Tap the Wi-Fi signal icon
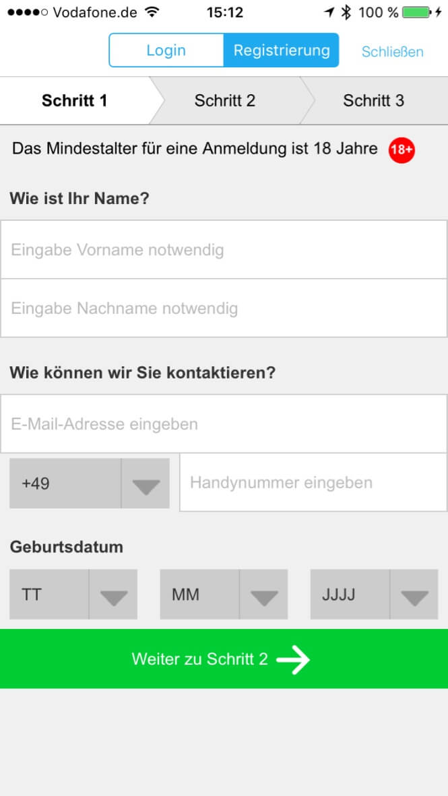Screen dimensions: 448x796 click(x=152, y=12)
